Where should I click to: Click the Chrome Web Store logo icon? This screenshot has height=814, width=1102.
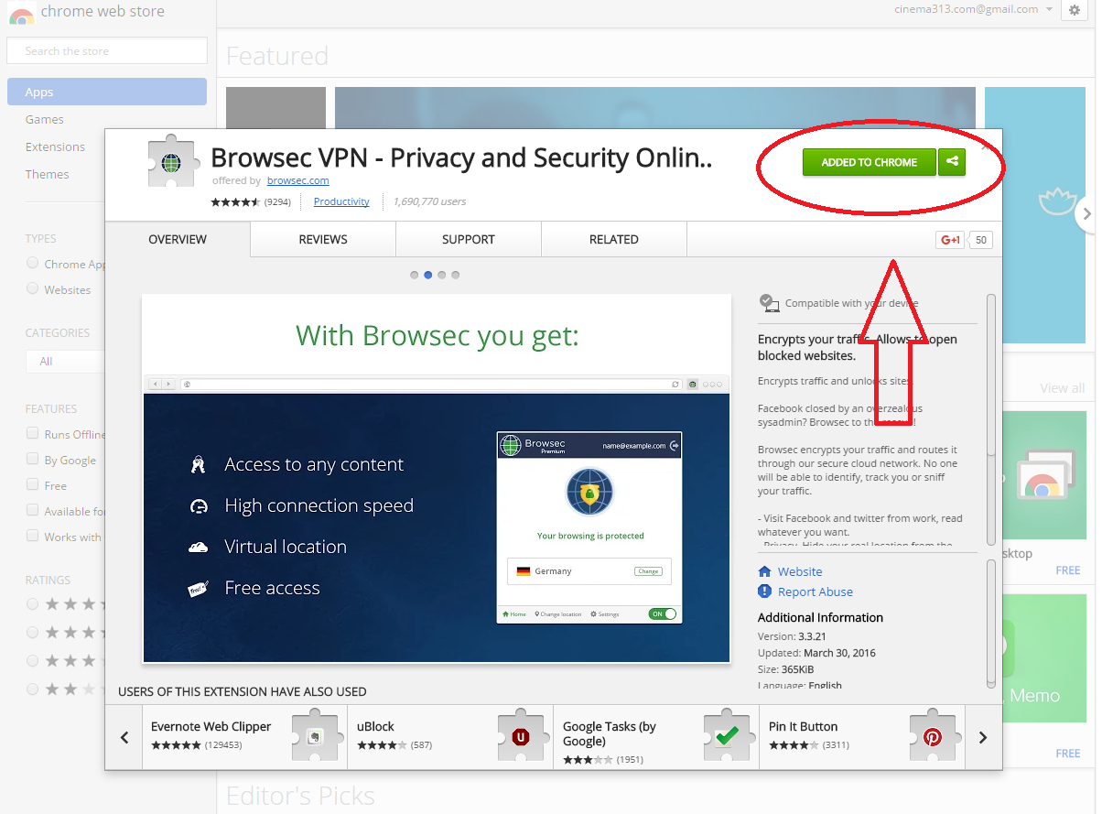19,13
